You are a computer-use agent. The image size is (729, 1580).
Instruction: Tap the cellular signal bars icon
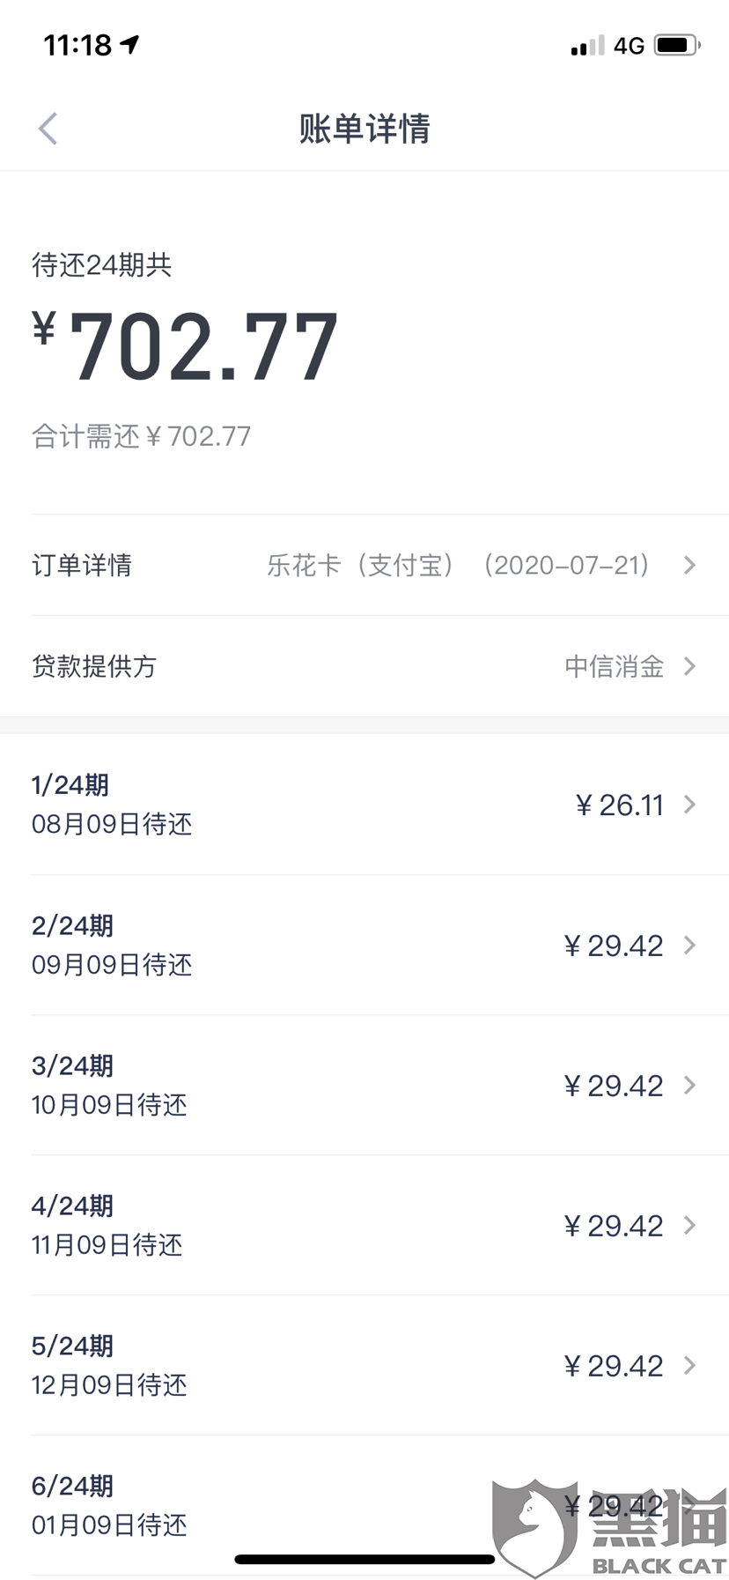tap(587, 46)
